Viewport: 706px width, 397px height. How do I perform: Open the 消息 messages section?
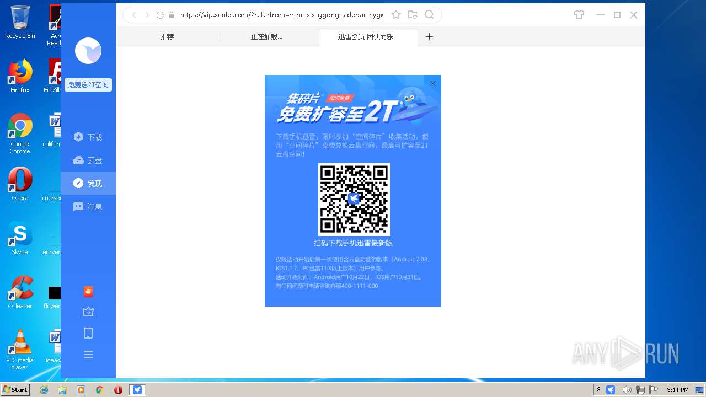click(x=88, y=207)
